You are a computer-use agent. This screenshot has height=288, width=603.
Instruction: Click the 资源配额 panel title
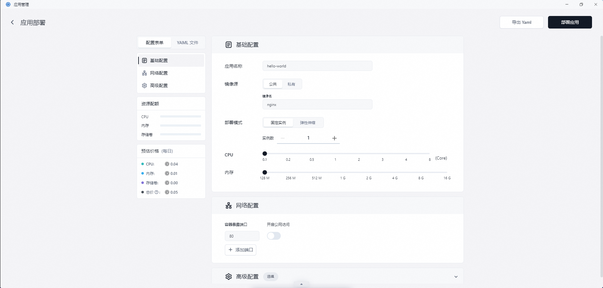pyautogui.click(x=150, y=104)
